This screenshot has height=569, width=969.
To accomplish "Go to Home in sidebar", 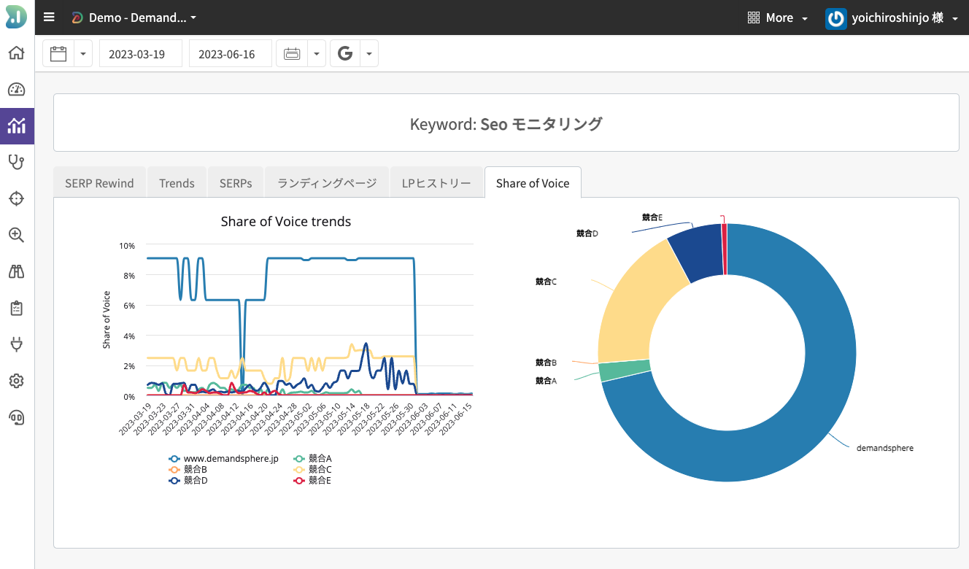I will 16,53.
